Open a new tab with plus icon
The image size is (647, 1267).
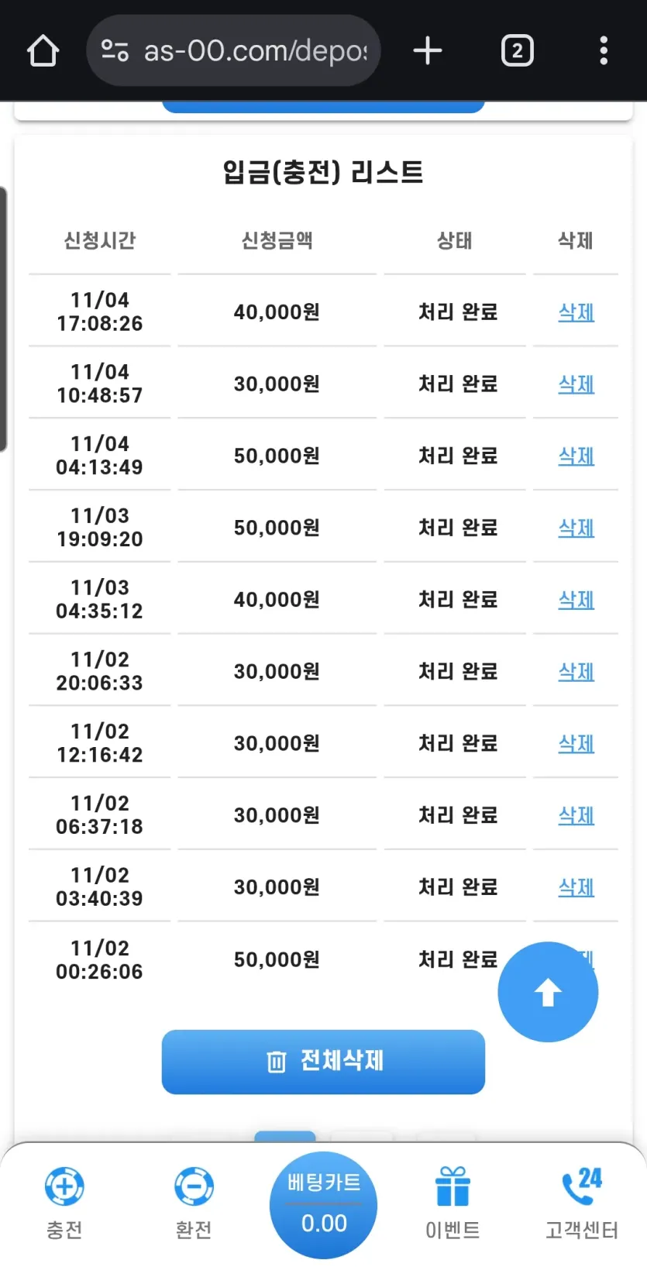coord(427,51)
